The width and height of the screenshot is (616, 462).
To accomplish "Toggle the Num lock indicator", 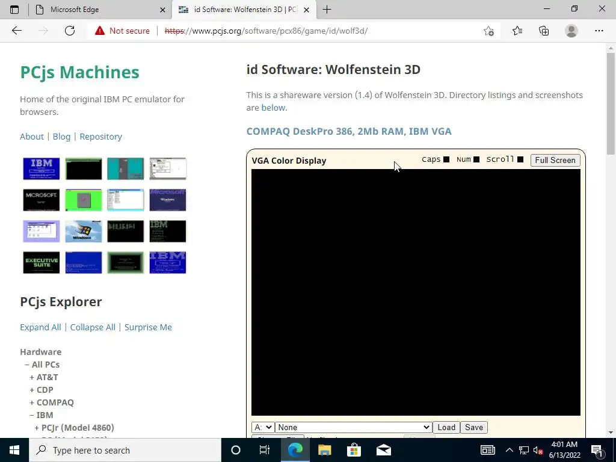I will tap(476, 159).
